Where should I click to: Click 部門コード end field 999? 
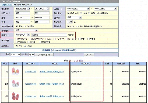coord(42,13)
